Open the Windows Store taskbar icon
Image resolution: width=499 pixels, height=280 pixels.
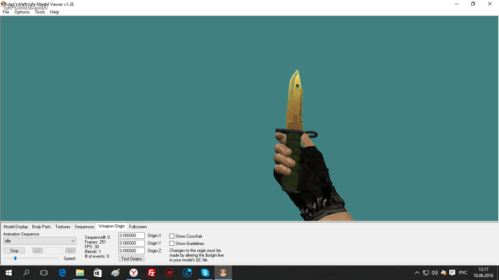(98, 273)
